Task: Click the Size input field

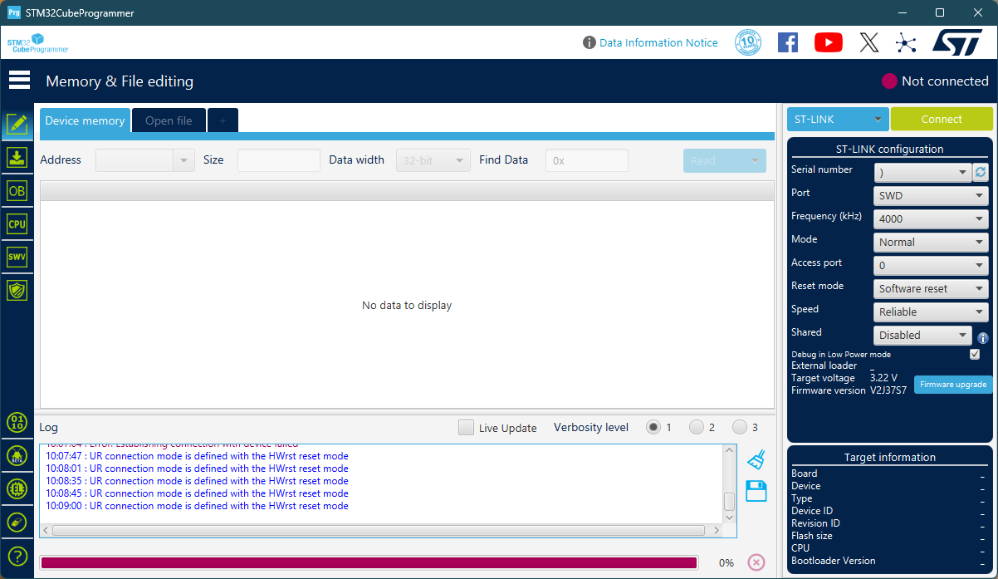Action: tap(279, 160)
